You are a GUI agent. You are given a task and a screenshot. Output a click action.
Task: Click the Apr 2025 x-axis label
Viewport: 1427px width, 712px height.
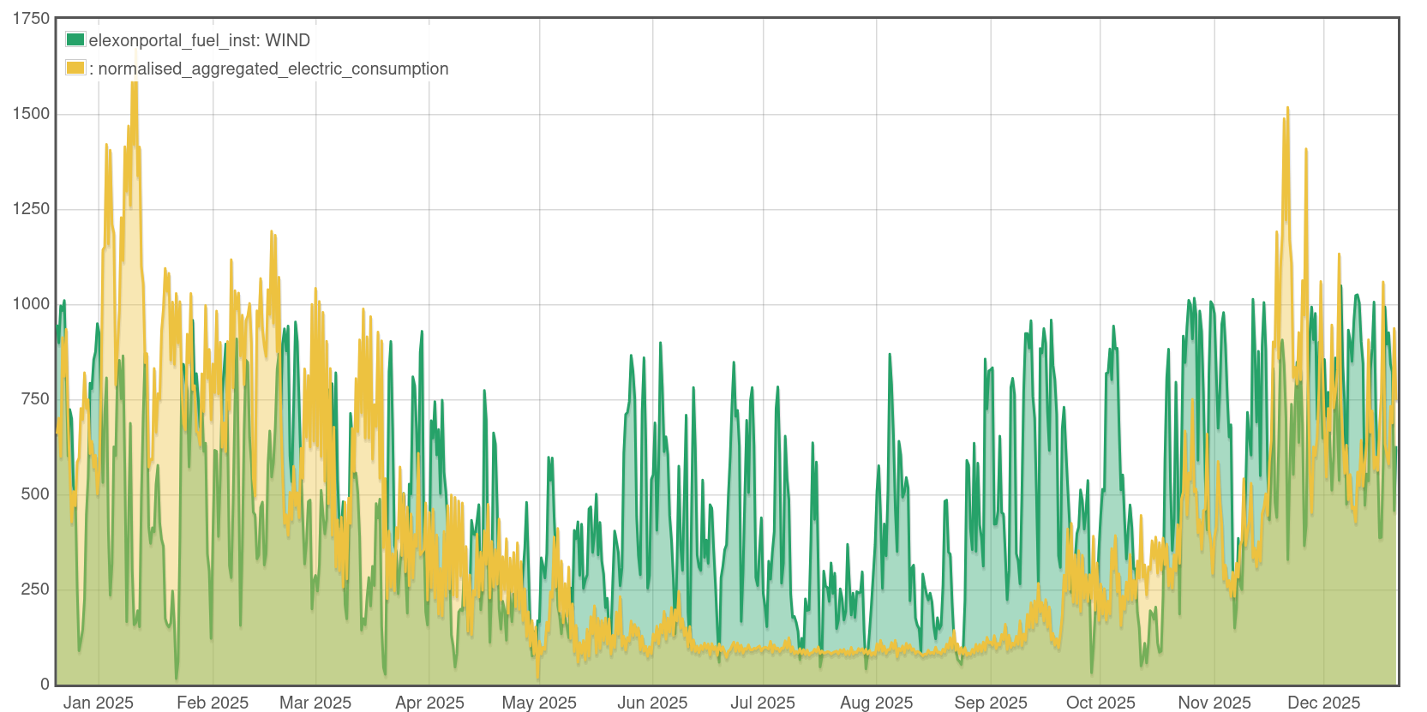(429, 703)
